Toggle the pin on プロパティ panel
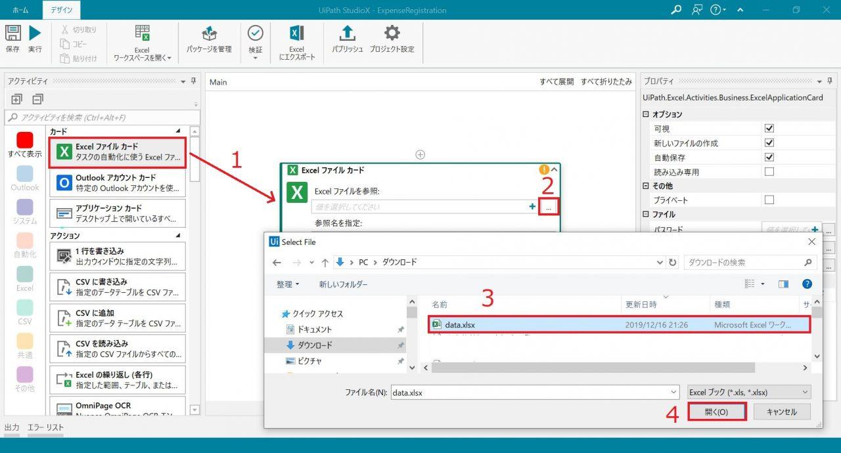Viewport: 841px width, 453px height. 829,81
